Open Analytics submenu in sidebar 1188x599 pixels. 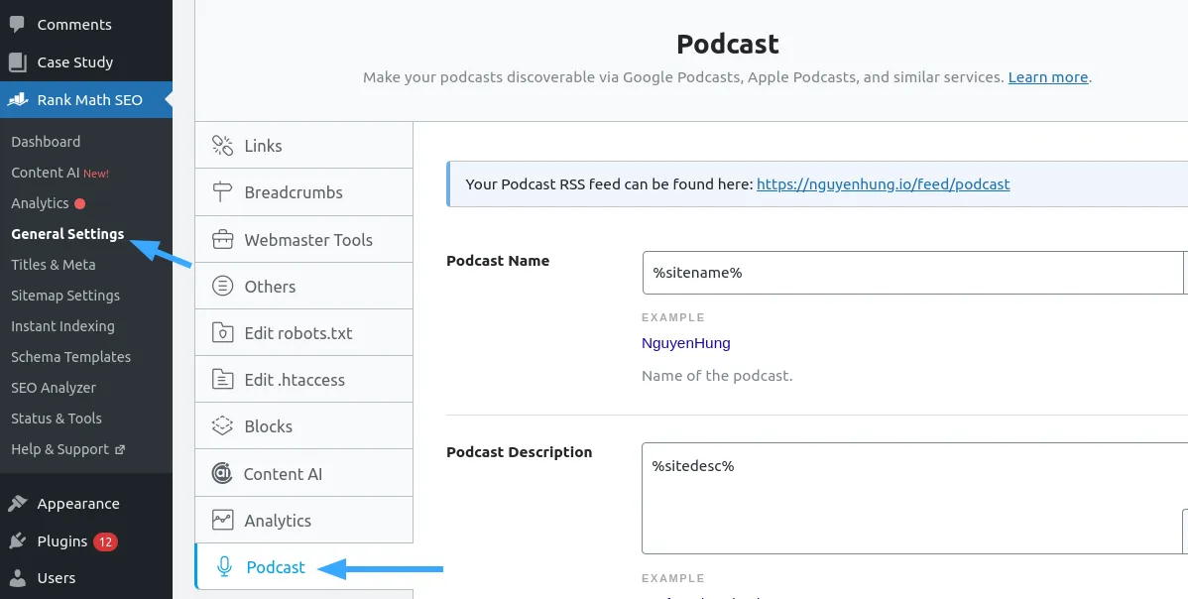[x=40, y=203]
